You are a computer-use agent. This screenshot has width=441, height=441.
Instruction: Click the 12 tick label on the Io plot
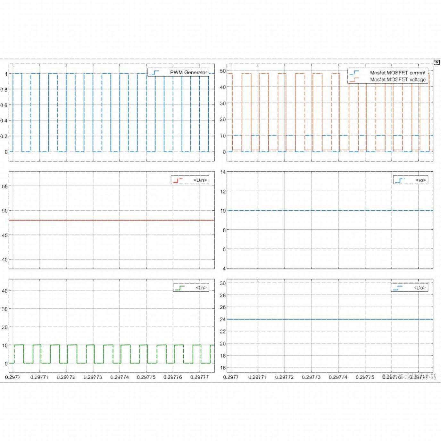[x=223, y=191]
